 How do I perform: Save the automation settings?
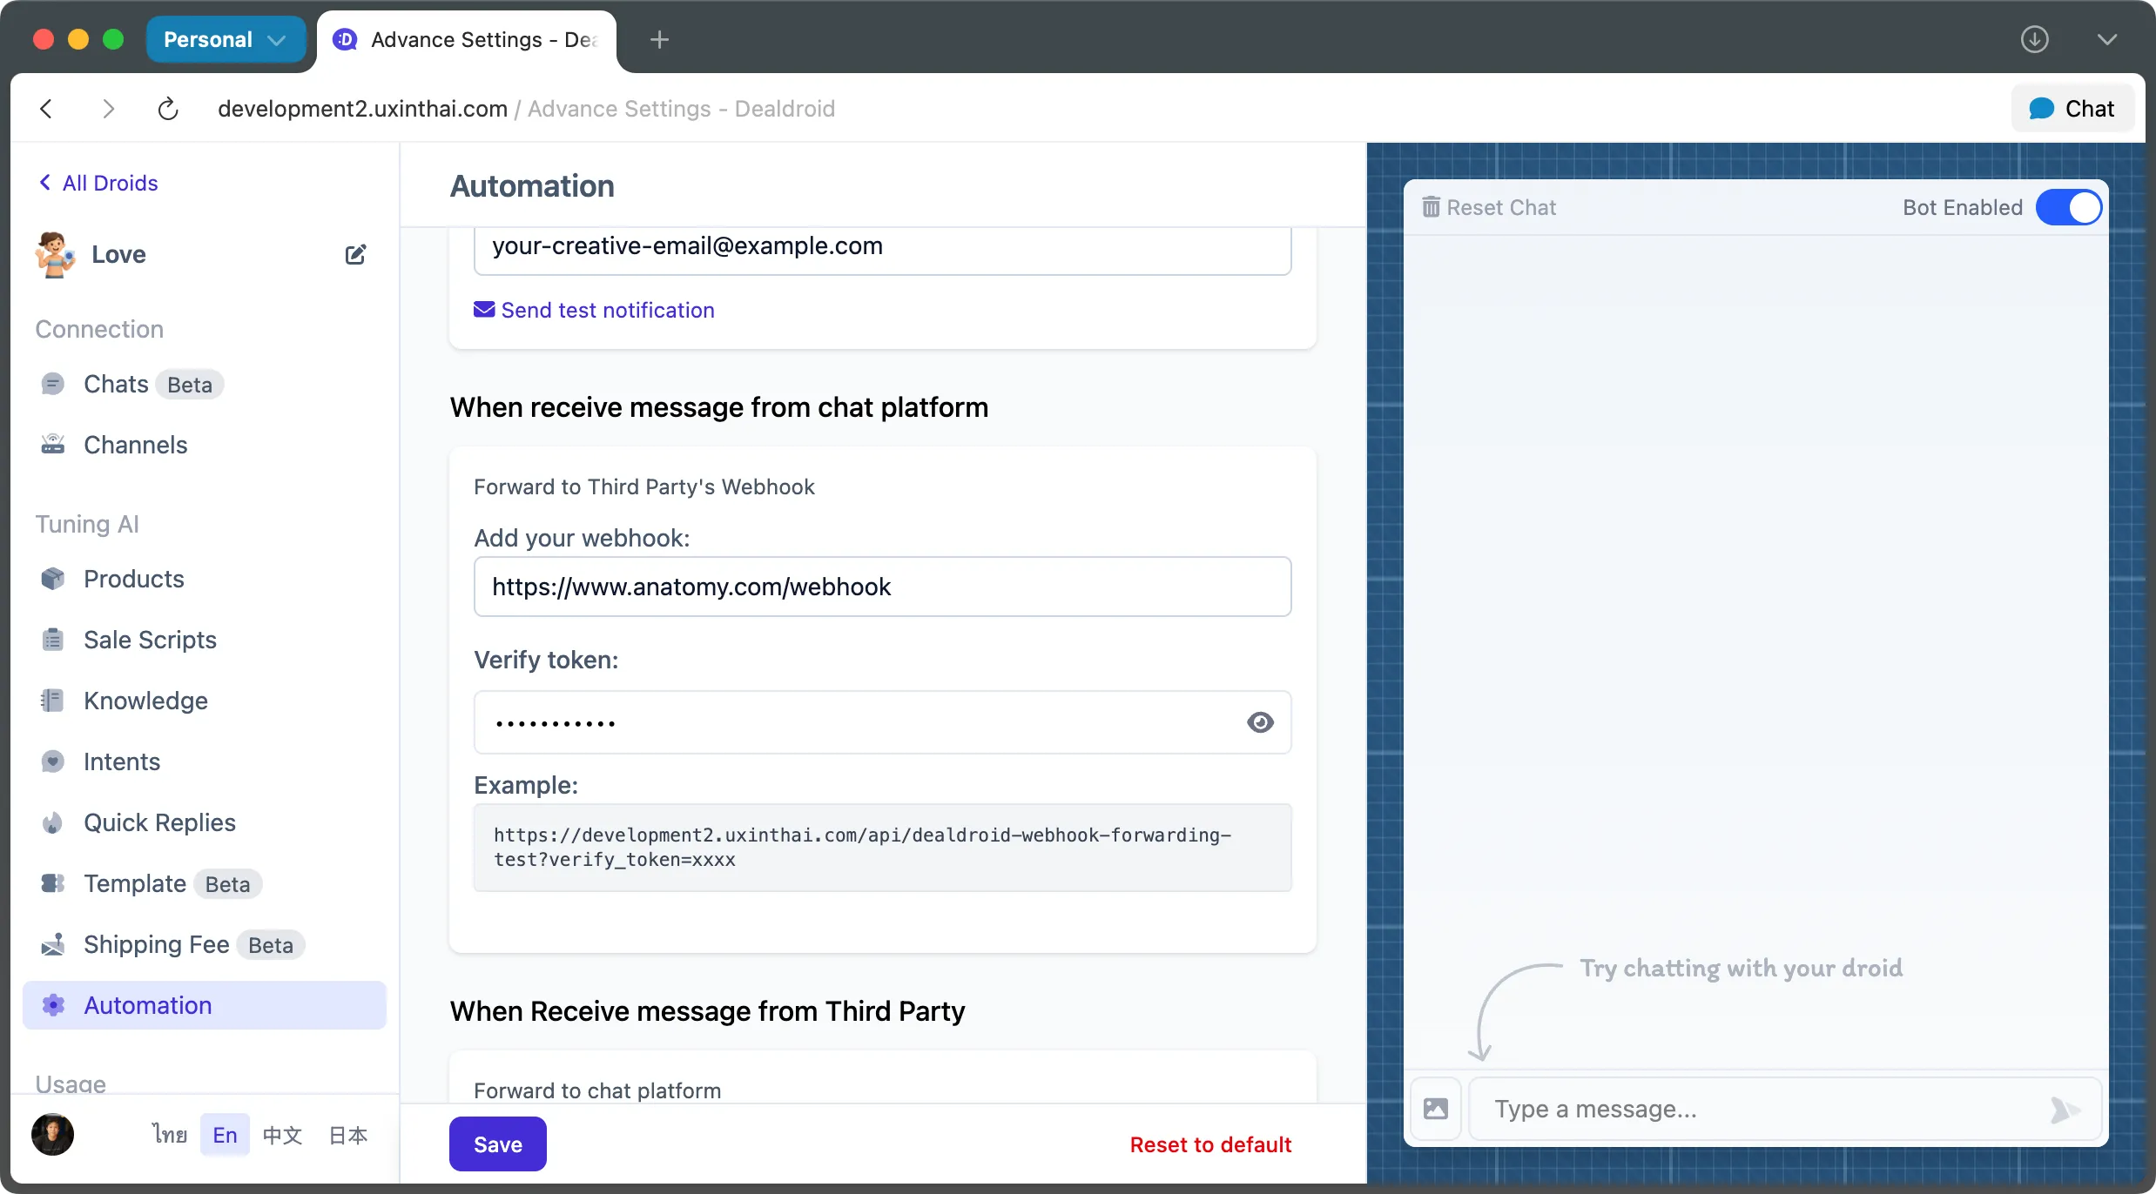[497, 1144]
